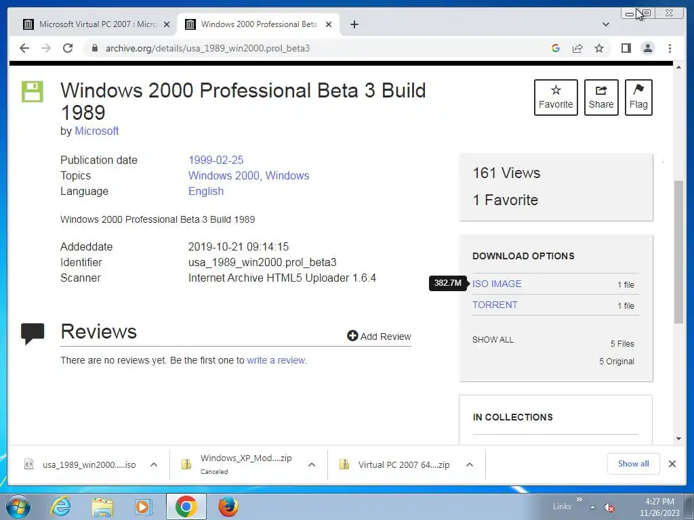Click the Internet Archive HTML5 Uploader 1.6.4 text
This screenshot has width=694, height=520.
coord(282,278)
